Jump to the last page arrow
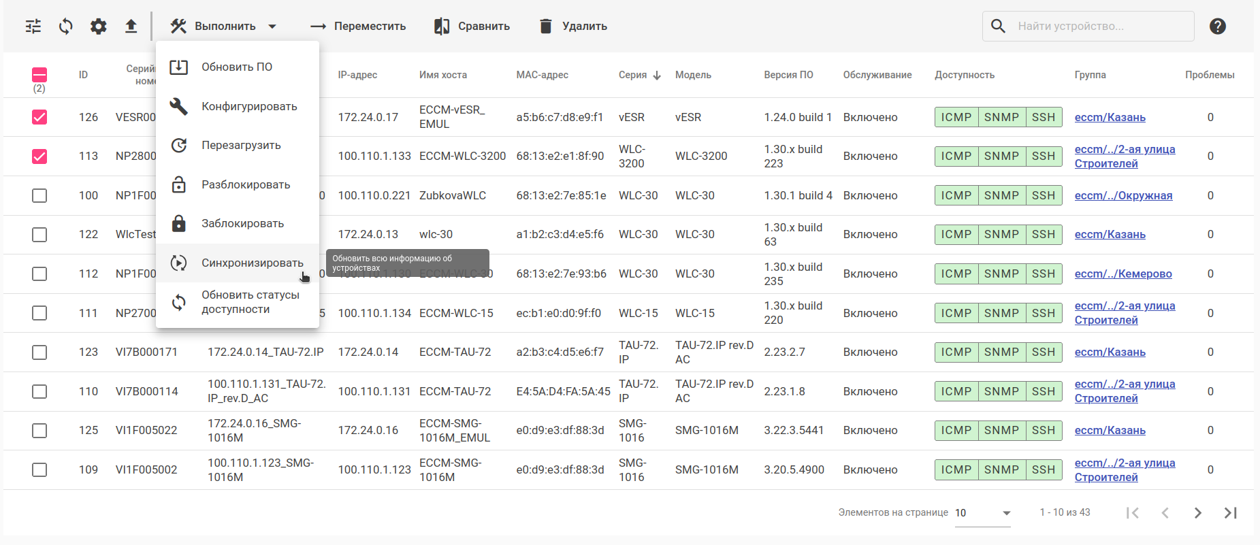1260x545 pixels. tap(1230, 513)
